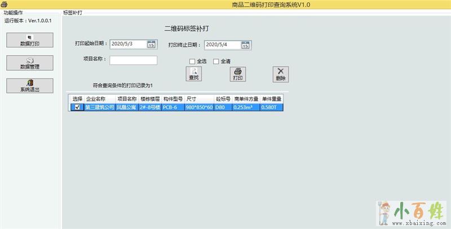Open 数据管理 (Data Management) from the sidebar

coord(30,63)
